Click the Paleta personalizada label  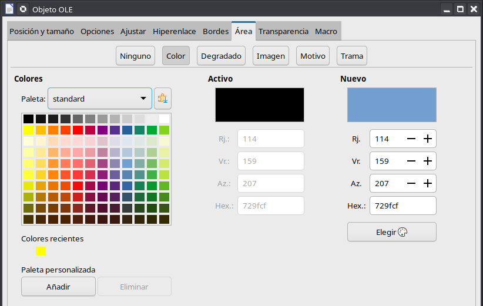coord(58,270)
